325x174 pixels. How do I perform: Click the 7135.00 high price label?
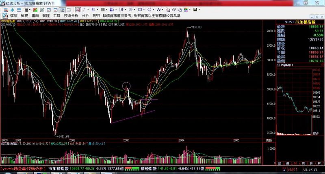[196, 27]
